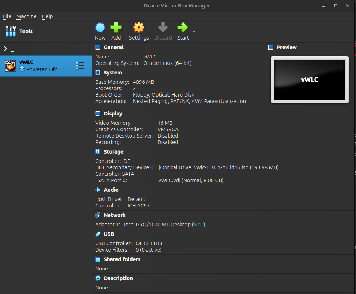Image resolution: width=356 pixels, height=294 pixels.
Task: Open the Help menu
Action: tap(47, 16)
